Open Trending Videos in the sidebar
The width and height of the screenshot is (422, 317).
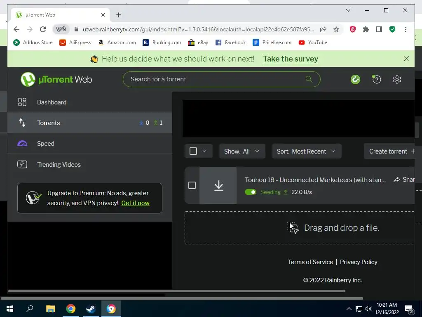[x=90, y=164]
